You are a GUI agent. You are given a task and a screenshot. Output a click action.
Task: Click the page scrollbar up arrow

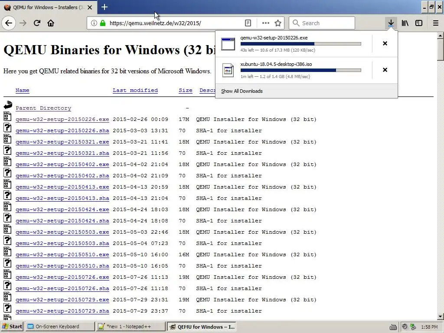(441, 36)
